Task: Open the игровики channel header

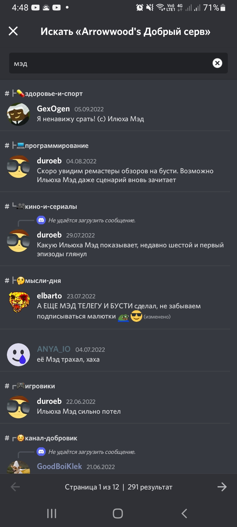Action: click(30, 386)
